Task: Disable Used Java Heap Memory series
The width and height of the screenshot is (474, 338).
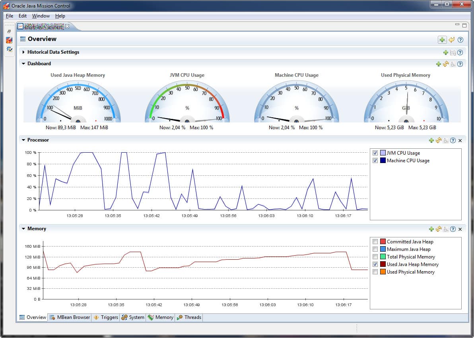Action: coord(375,264)
